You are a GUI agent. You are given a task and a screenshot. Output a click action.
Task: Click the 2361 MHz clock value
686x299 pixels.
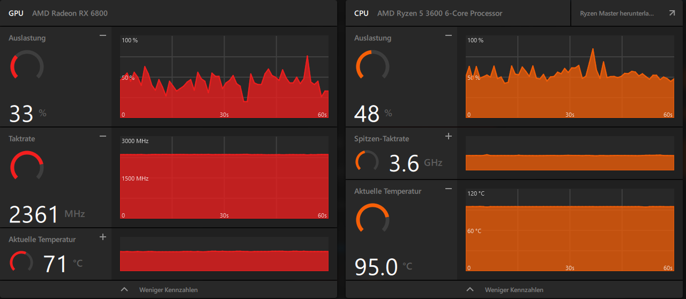47,214
